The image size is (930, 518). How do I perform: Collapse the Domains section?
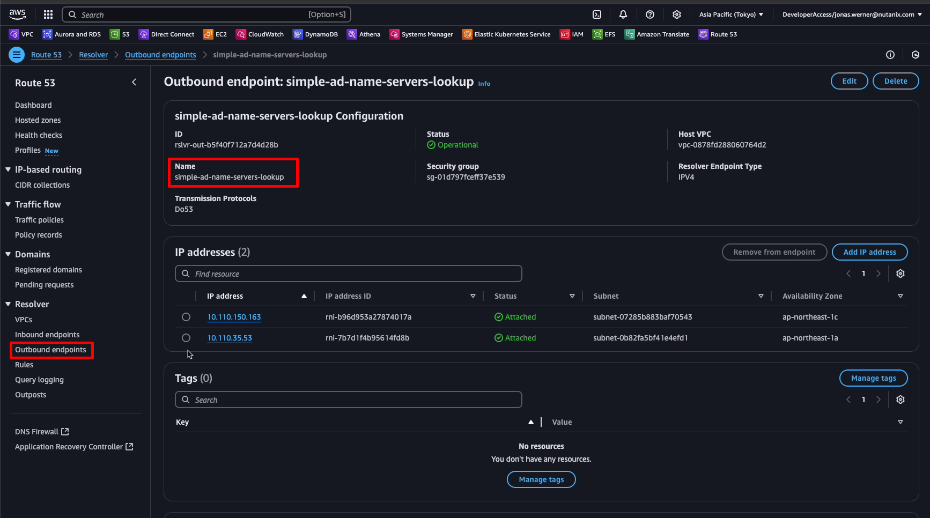pyautogui.click(x=8, y=254)
